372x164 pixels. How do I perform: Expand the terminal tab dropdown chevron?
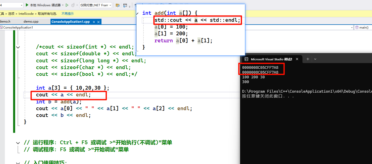click(x=315, y=59)
